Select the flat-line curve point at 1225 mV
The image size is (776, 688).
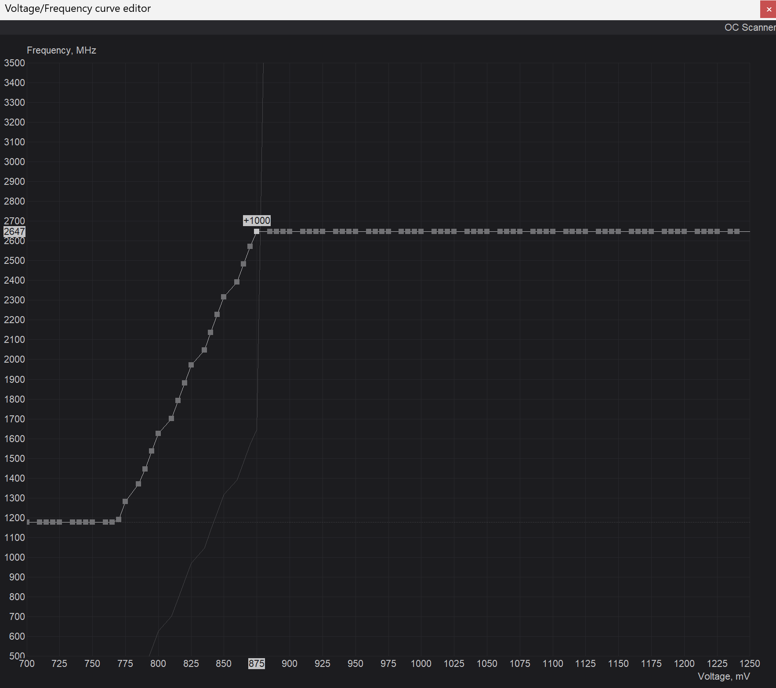click(x=717, y=231)
